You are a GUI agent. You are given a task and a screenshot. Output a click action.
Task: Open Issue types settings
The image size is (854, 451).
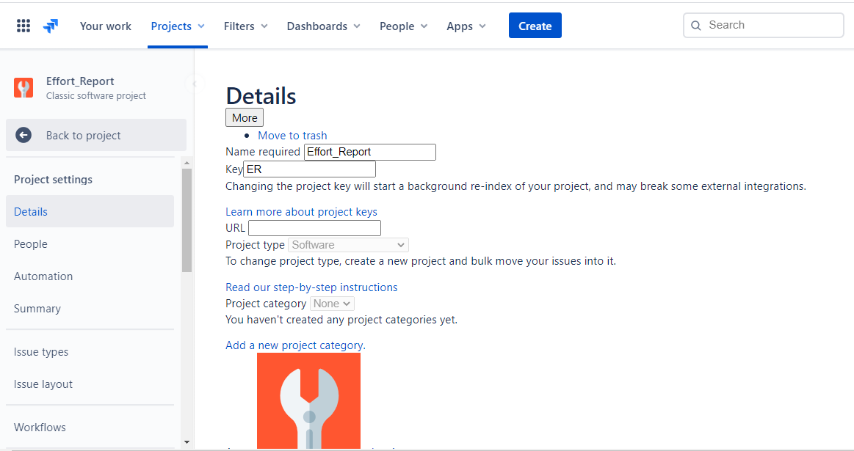tap(90, 352)
